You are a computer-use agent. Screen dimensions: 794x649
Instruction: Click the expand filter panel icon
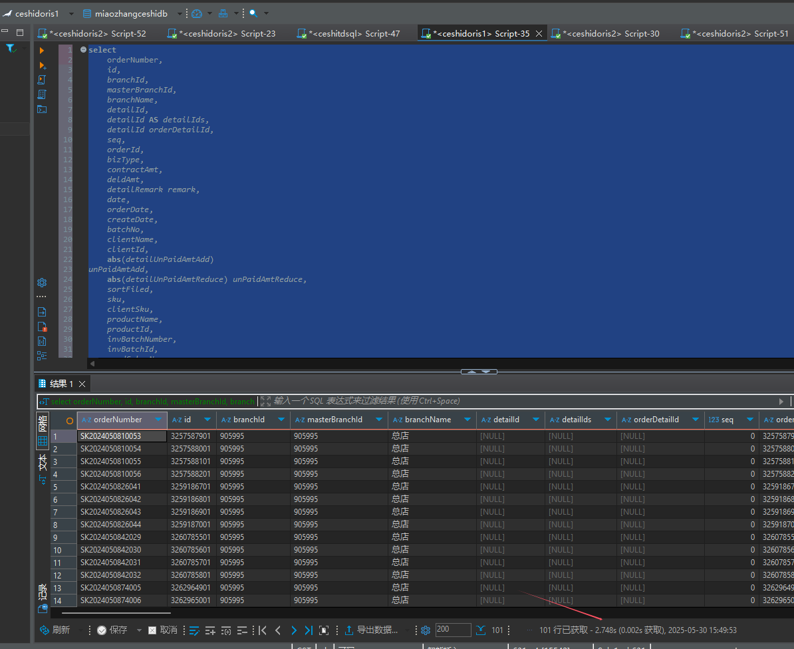[265, 402]
